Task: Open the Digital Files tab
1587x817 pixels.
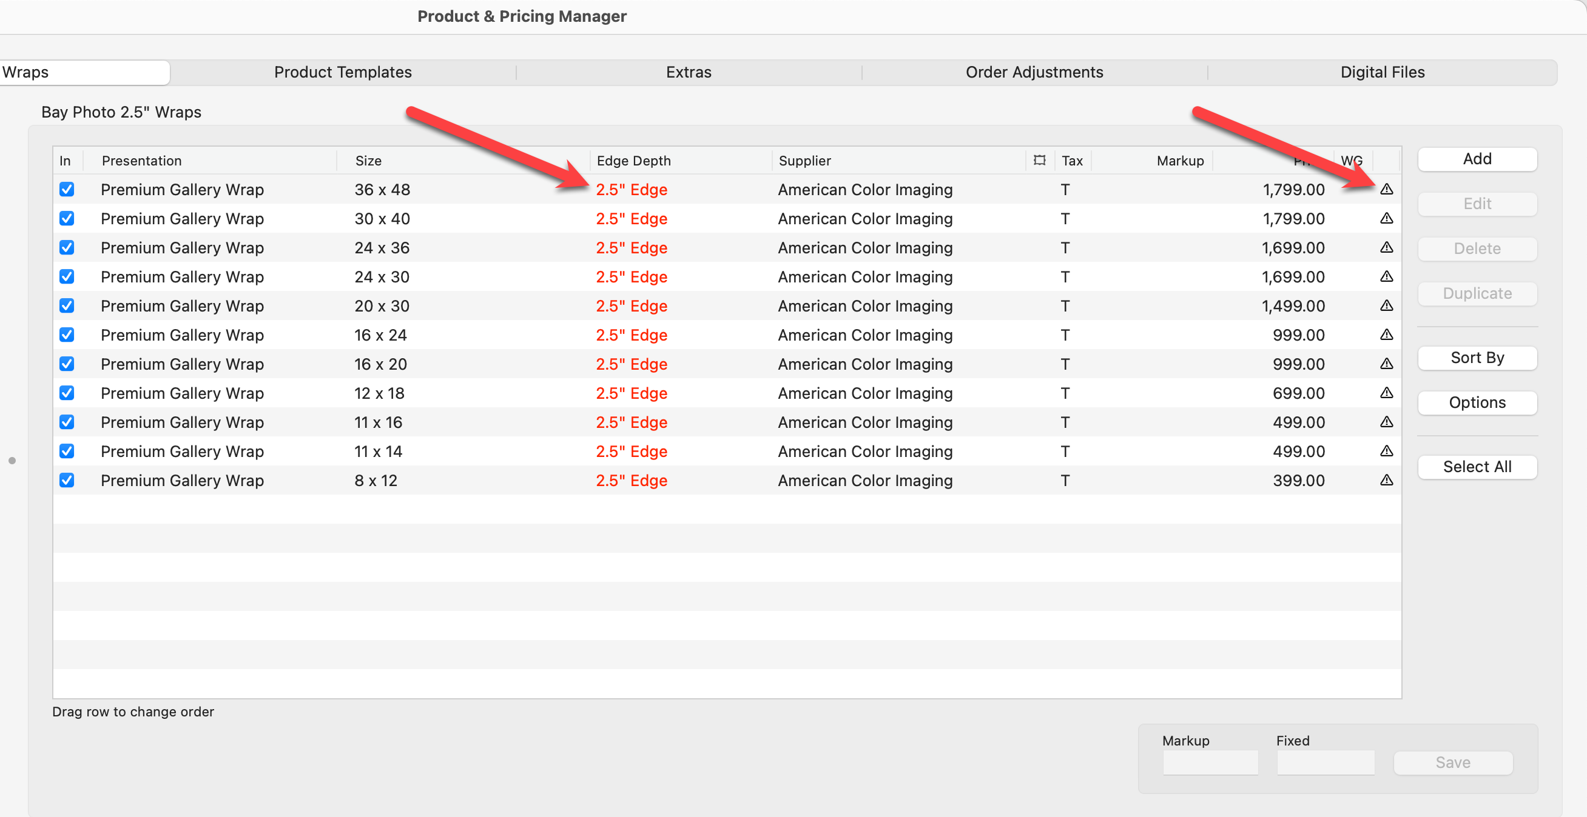Action: coord(1382,72)
